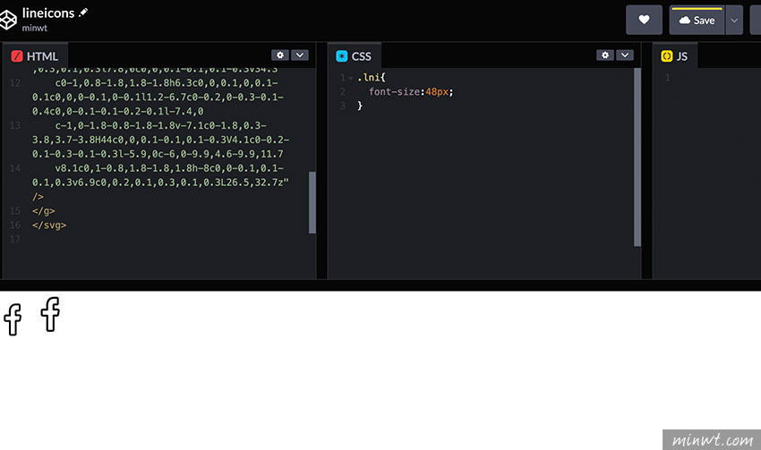Click the red HTML slash icon

coord(17,56)
